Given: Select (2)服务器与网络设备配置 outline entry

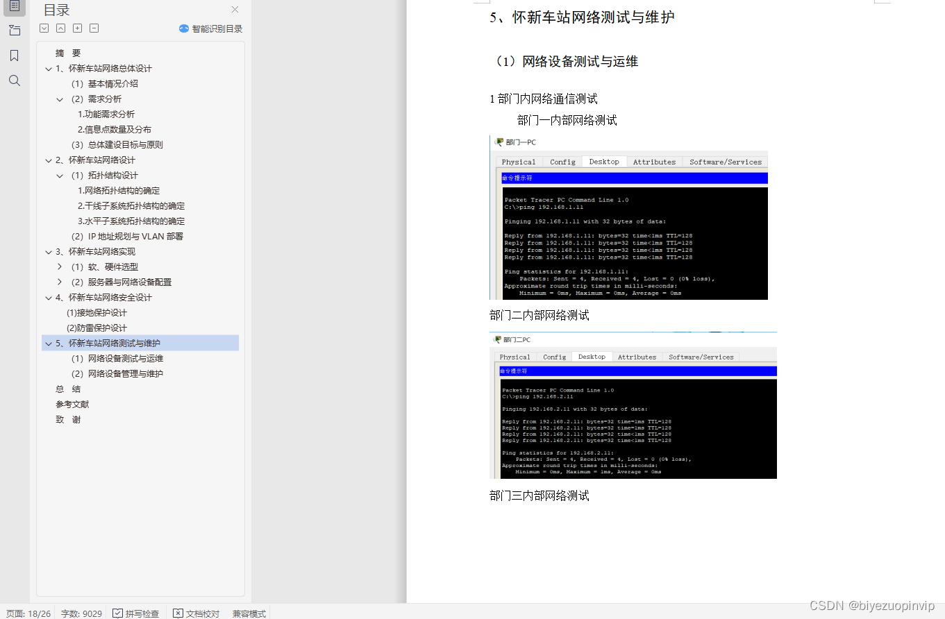Looking at the screenshot, I should [x=121, y=282].
